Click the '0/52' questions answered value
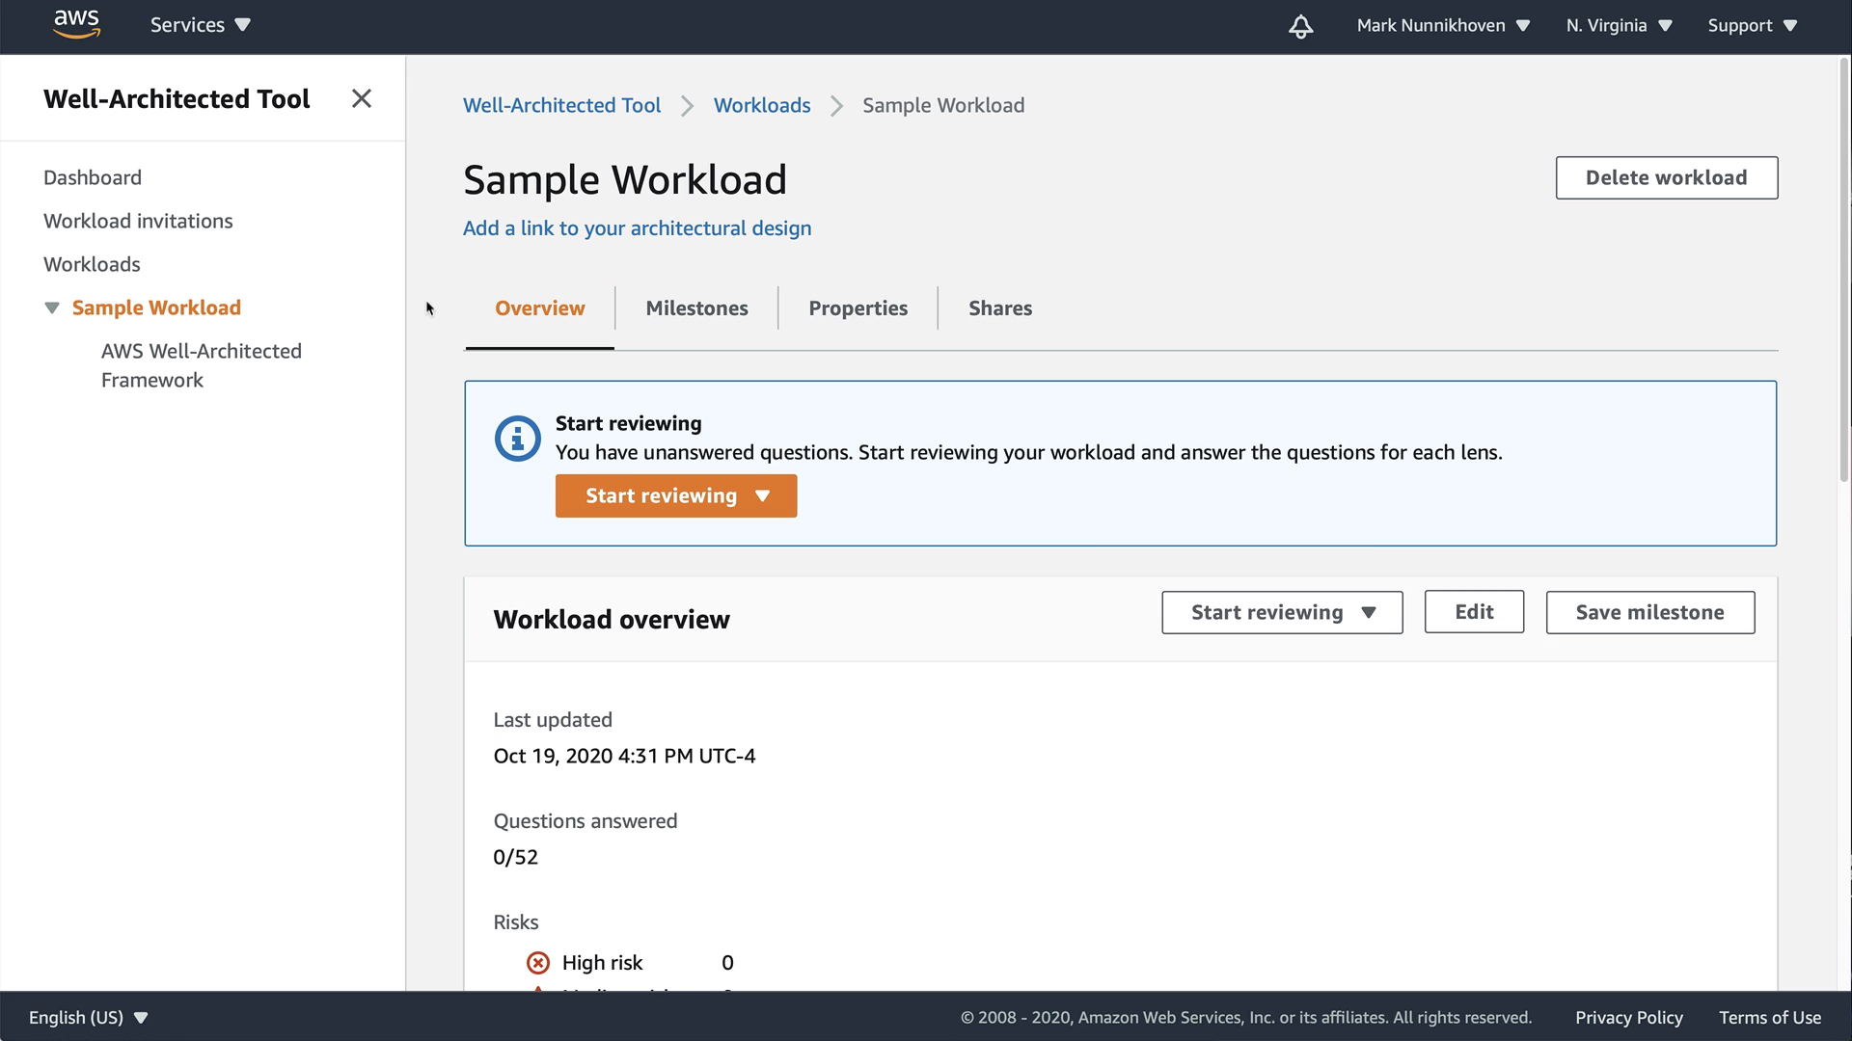The image size is (1852, 1041). click(x=515, y=857)
